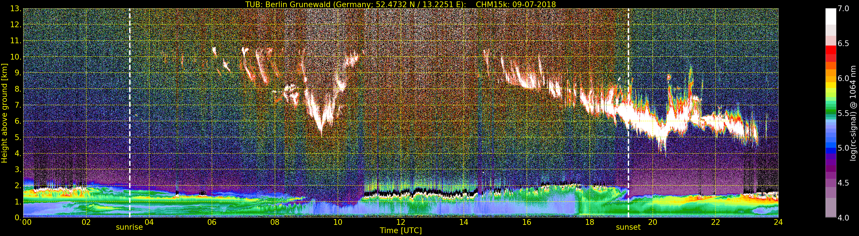Click time axis tick '16'
Viewport: 859px width, 236px height.
click(x=527, y=222)
